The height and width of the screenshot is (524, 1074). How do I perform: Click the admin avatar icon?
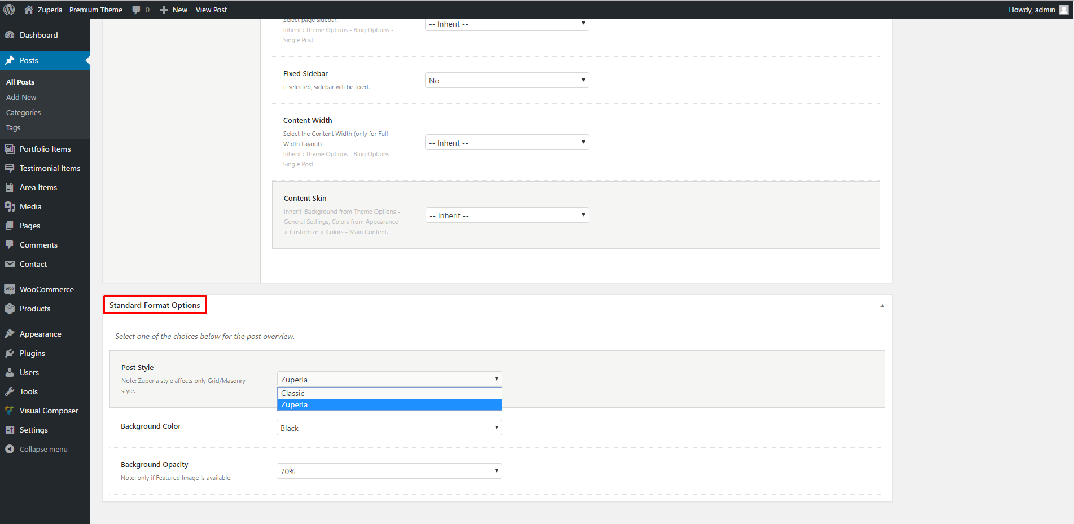[x=1064, y=10]
